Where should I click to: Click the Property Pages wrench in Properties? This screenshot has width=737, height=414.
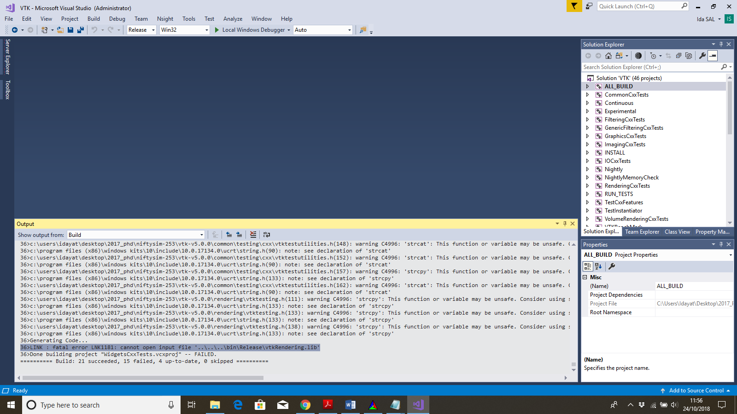pos(612,266)
